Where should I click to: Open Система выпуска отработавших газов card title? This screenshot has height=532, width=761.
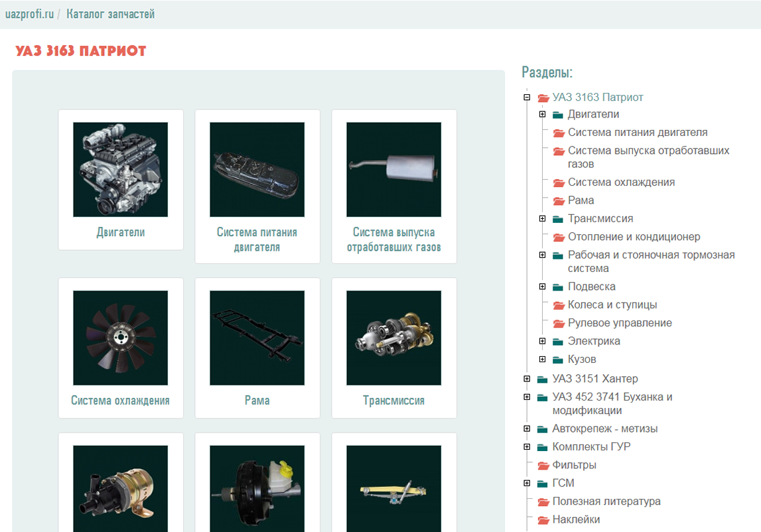tap(394, 239)
